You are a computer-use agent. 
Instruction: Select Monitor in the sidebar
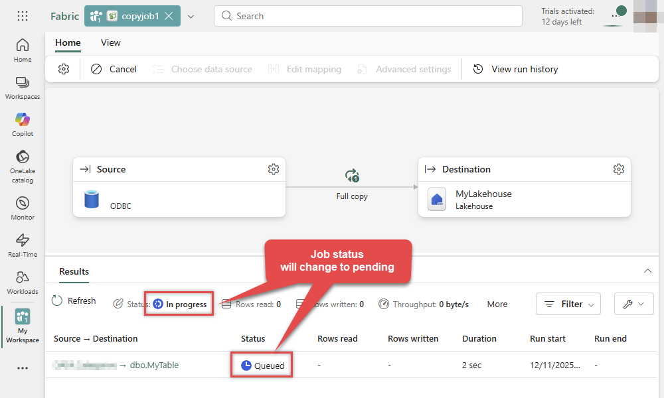click(x=22, y=207)
